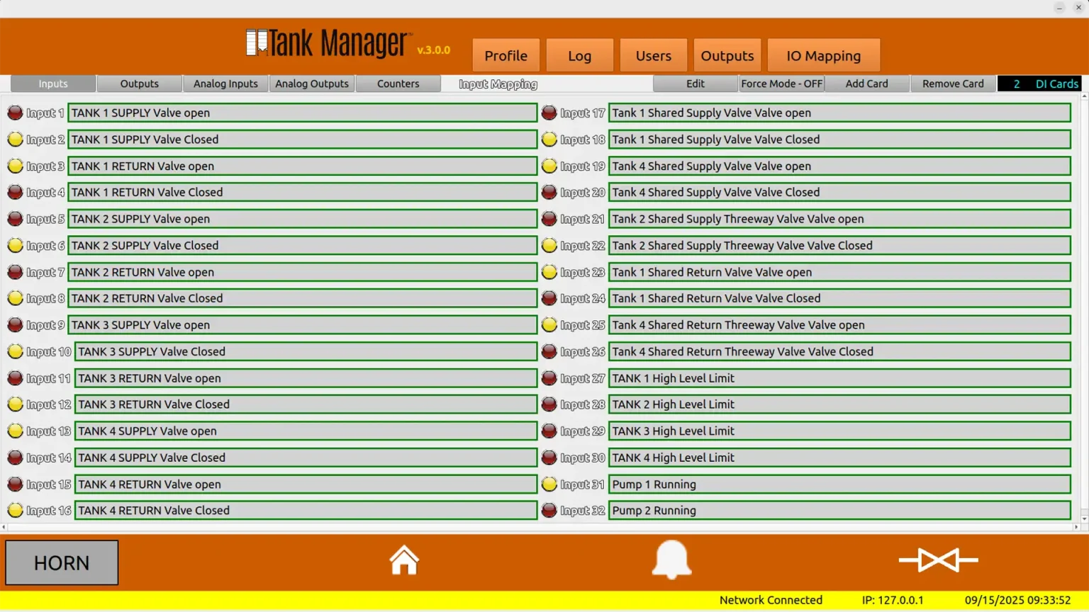Open the Outputs page from header
The width and height of the screenshot is (1089, 612).
pos(727,55)
